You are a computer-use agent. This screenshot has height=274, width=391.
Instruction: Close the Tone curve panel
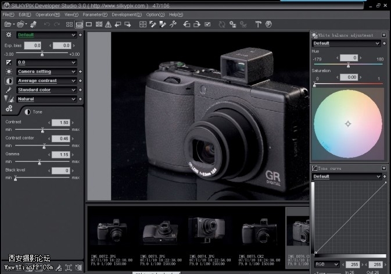click(383, 168)
